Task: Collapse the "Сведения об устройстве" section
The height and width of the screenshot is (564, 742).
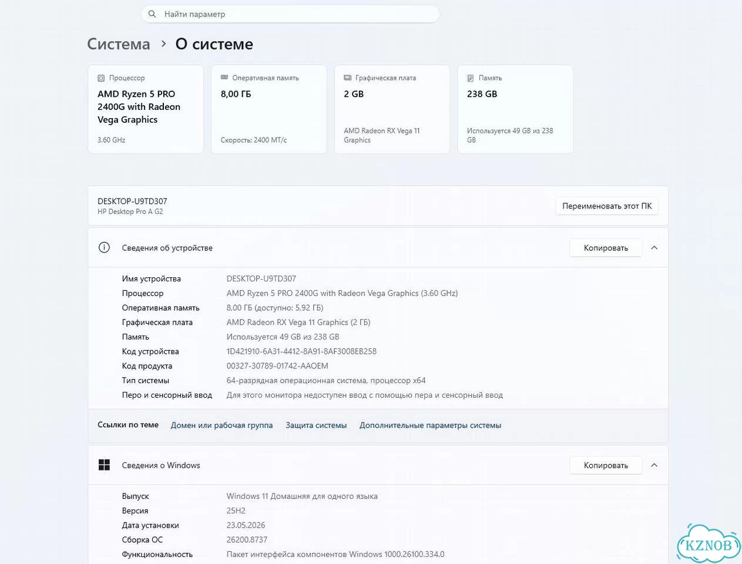Action: pyautogui.click(x=654, y=248)
